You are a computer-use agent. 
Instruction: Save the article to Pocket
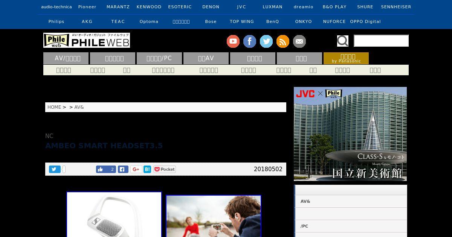(x=165, y=169)
